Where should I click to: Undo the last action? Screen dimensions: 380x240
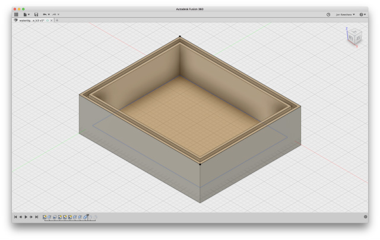click(45, 14)
